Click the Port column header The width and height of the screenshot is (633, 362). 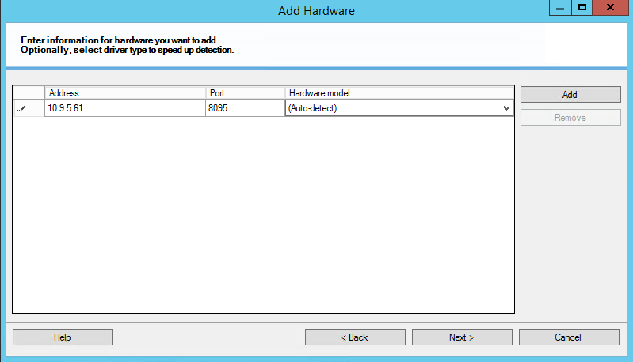click(x=245, y=93)
